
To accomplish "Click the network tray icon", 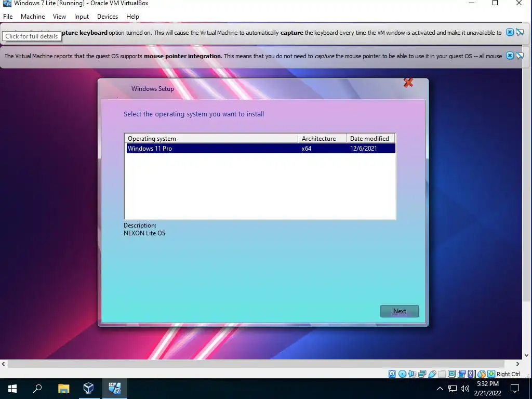I will pyautogui.click(x=453, y=389).
